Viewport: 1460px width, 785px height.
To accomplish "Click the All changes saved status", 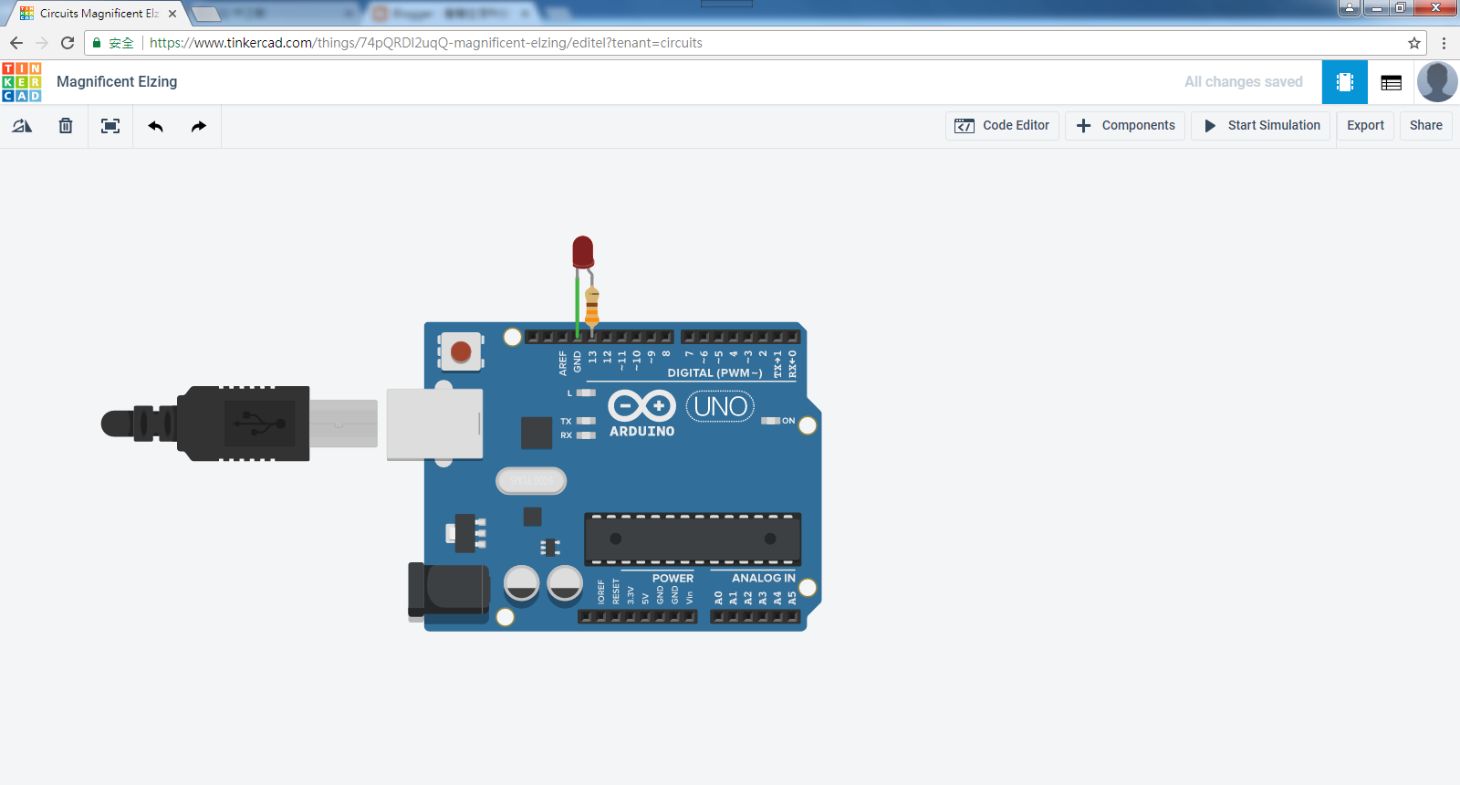I will click(x=1243, y=82).
